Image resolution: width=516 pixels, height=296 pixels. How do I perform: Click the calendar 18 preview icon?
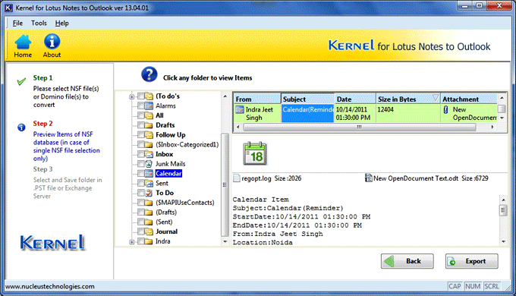pyautogui.click(x=255, y=153)
